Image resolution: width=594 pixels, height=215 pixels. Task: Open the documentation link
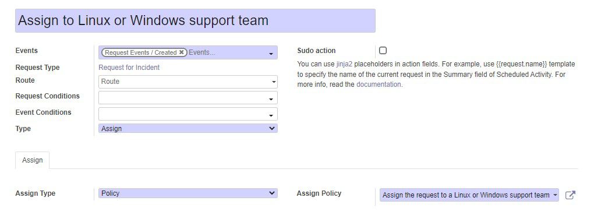click(379, 84)
